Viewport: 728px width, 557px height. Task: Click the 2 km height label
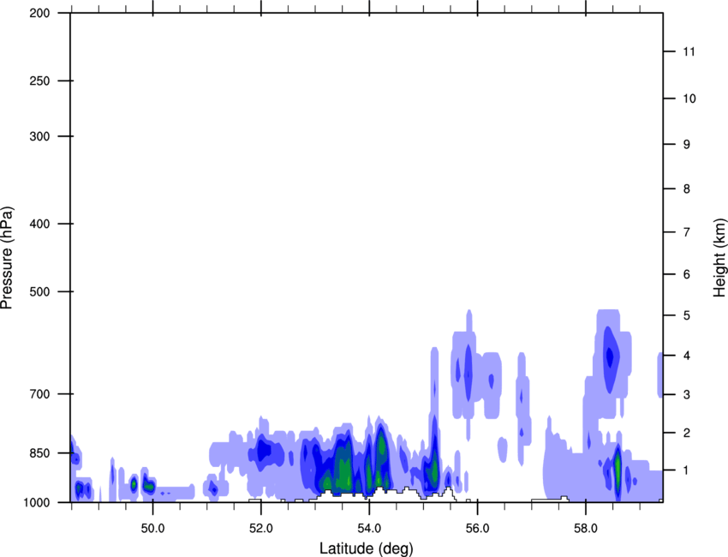coord(687,433)
